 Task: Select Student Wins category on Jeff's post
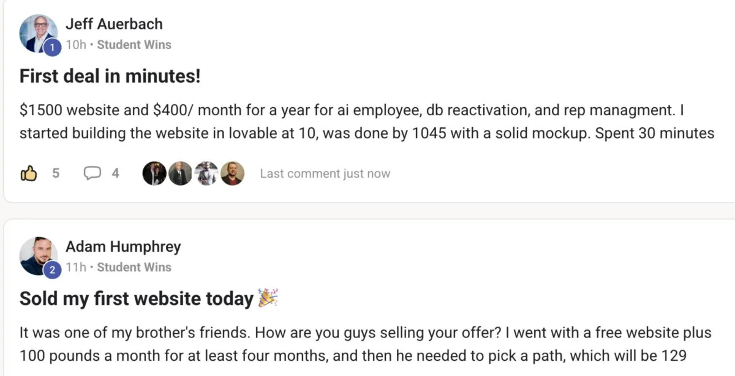[x=134, y=45]
